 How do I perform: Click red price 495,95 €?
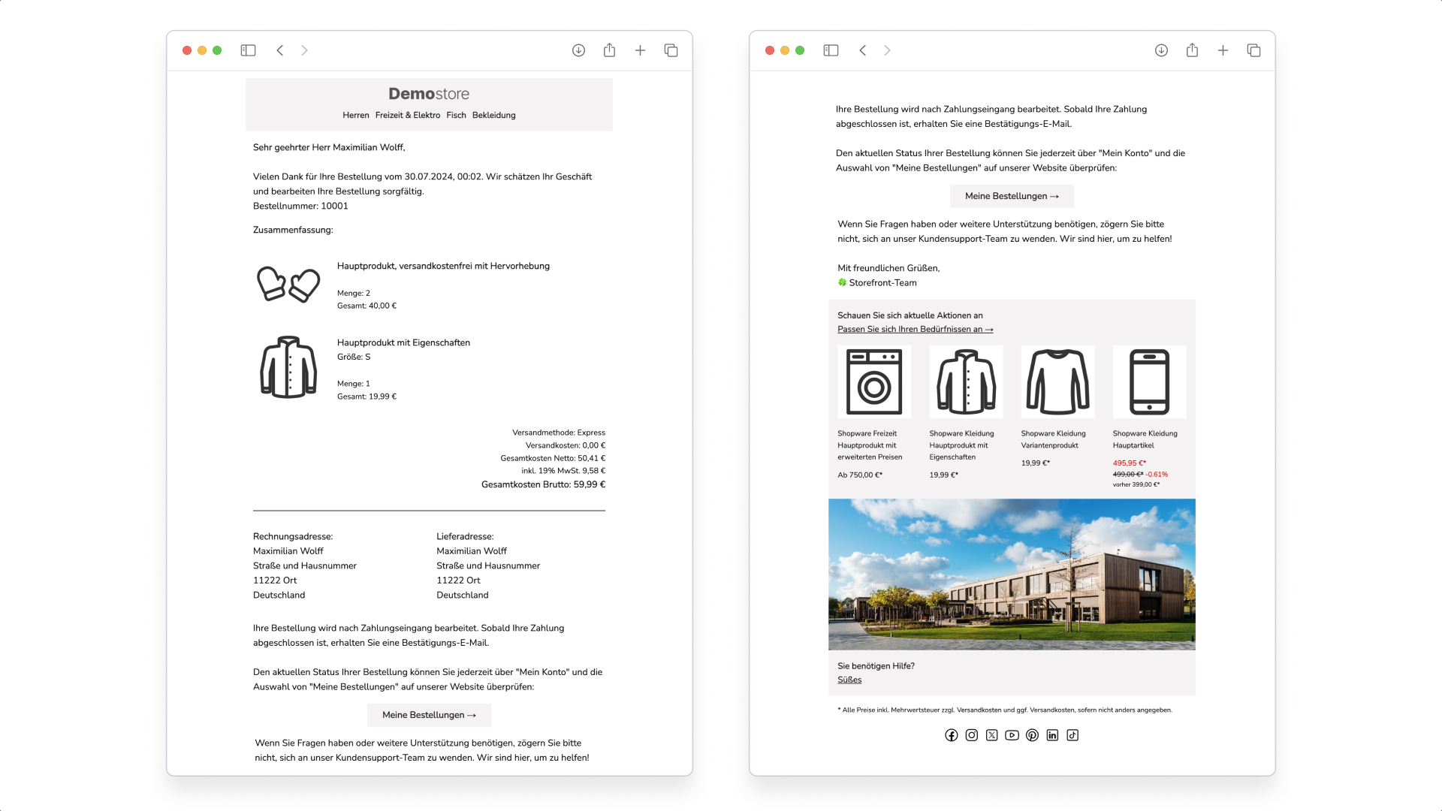tap(1129, 463)
